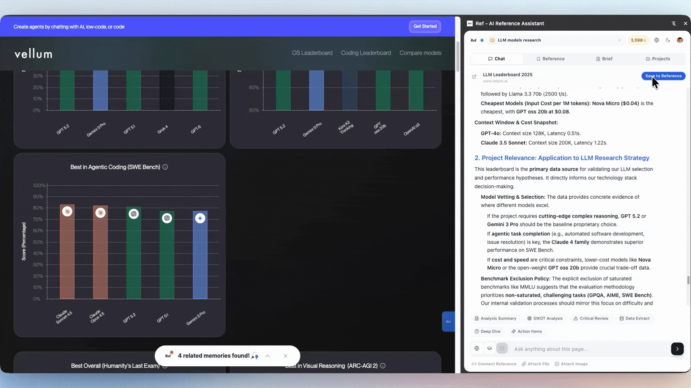Screen dimensions: 691x388
Task: Toggle web search globe in chat input
Action: 477,348
